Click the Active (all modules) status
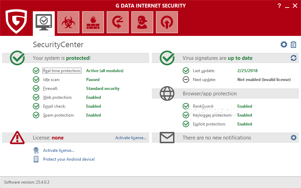301x188 pixels. (105, 71)
